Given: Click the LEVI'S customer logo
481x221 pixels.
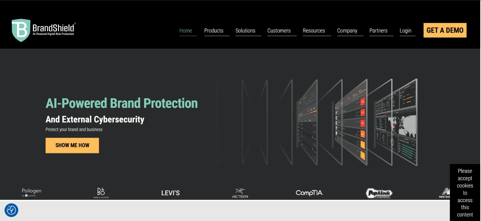Looking at the screenshot, I should tap(170, 193).
